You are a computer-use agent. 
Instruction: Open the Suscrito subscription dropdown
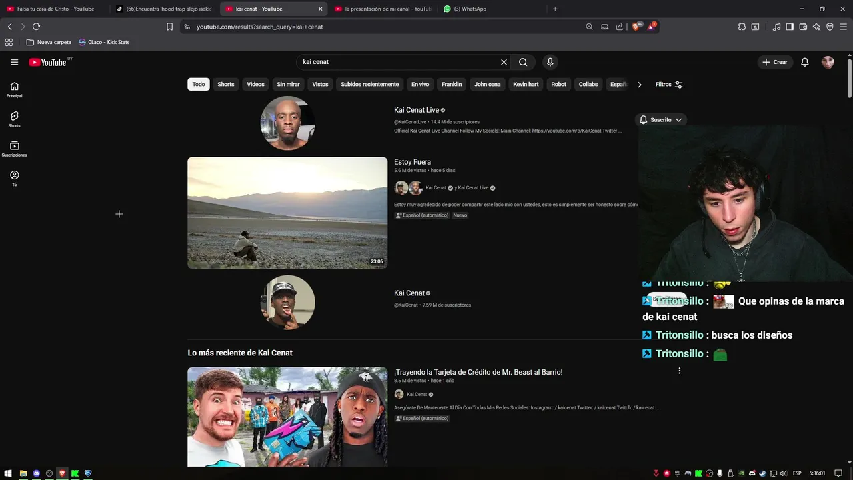point(661,120)
